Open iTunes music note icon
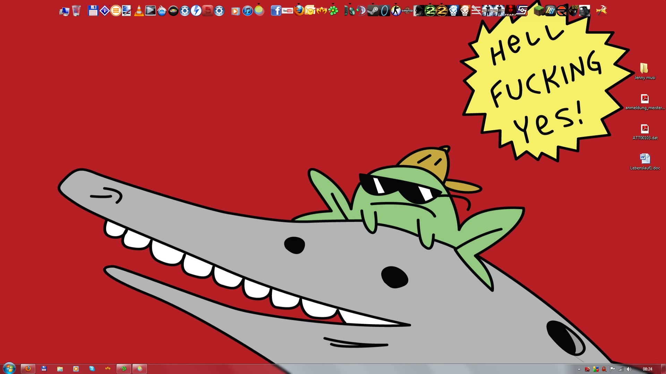Viewport: 666px width, 374px height. pyautogui.click(x=247, y=11)
